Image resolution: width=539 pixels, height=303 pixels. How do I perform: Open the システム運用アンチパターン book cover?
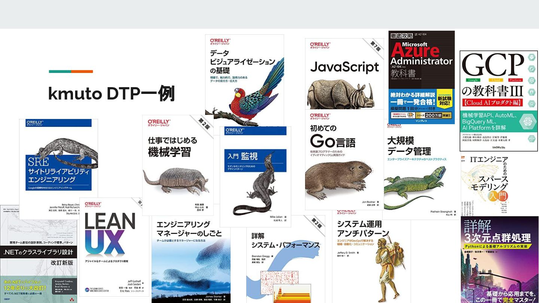click(371, 257)
